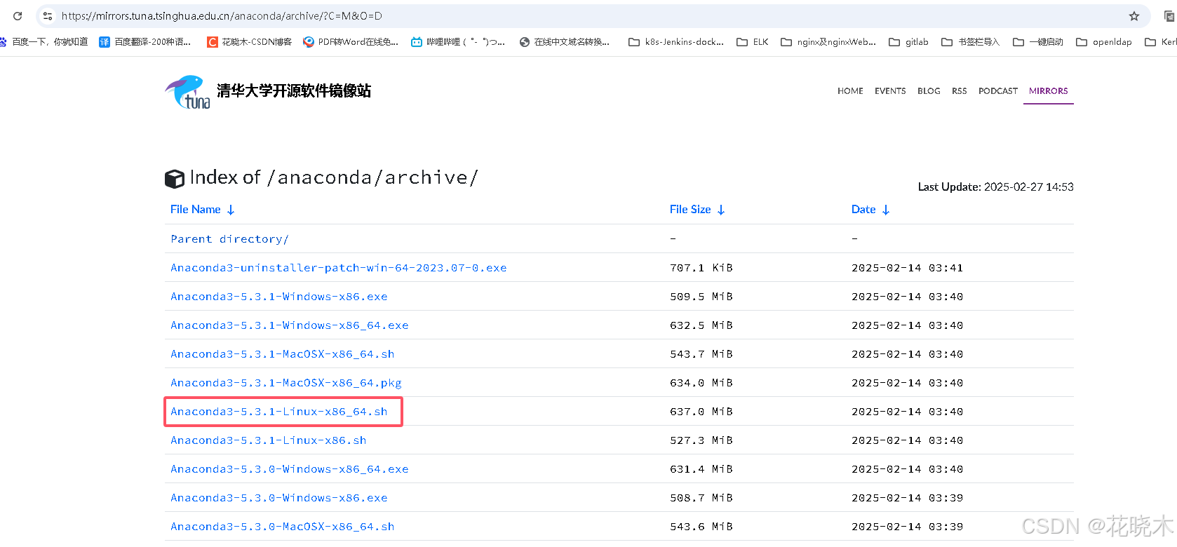Open the gitlab bookmark folder
The height and width of the screenshot is (547, 1177).
click(x=908, y=42)
